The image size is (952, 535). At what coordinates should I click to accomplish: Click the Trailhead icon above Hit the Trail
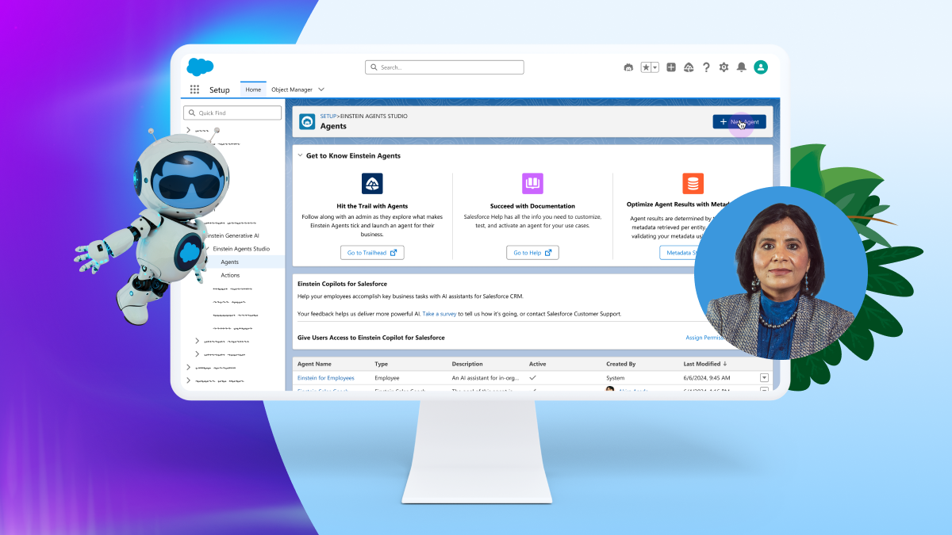372,183
